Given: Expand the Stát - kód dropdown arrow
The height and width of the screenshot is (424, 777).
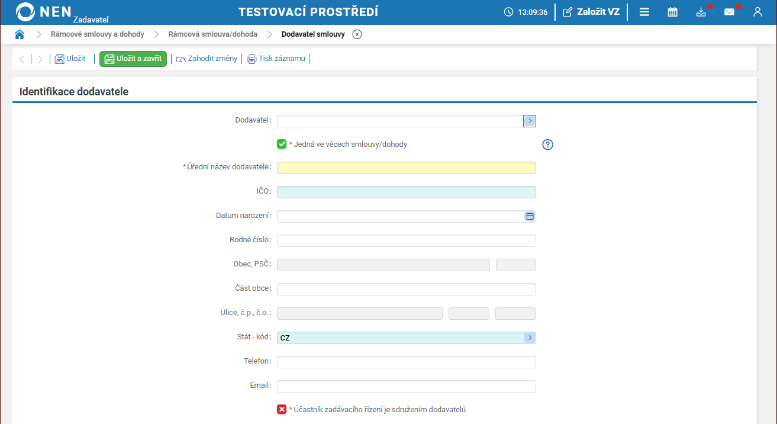Looking at the screenshot, I should (530, 338).
